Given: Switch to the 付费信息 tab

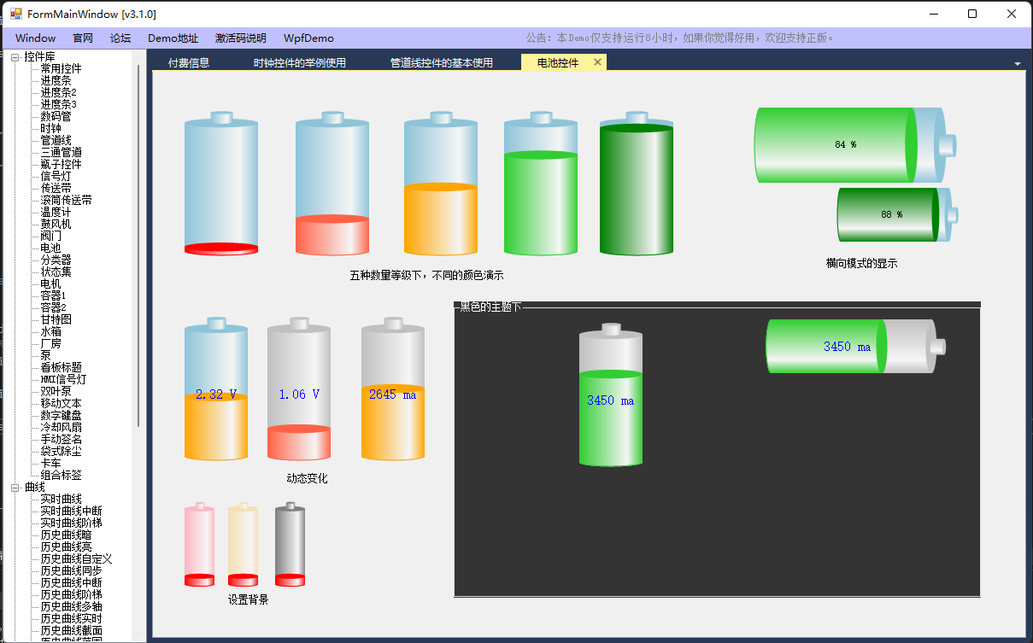Looking at the screenshot, I should pyautogui.click(x=189, y=63).
